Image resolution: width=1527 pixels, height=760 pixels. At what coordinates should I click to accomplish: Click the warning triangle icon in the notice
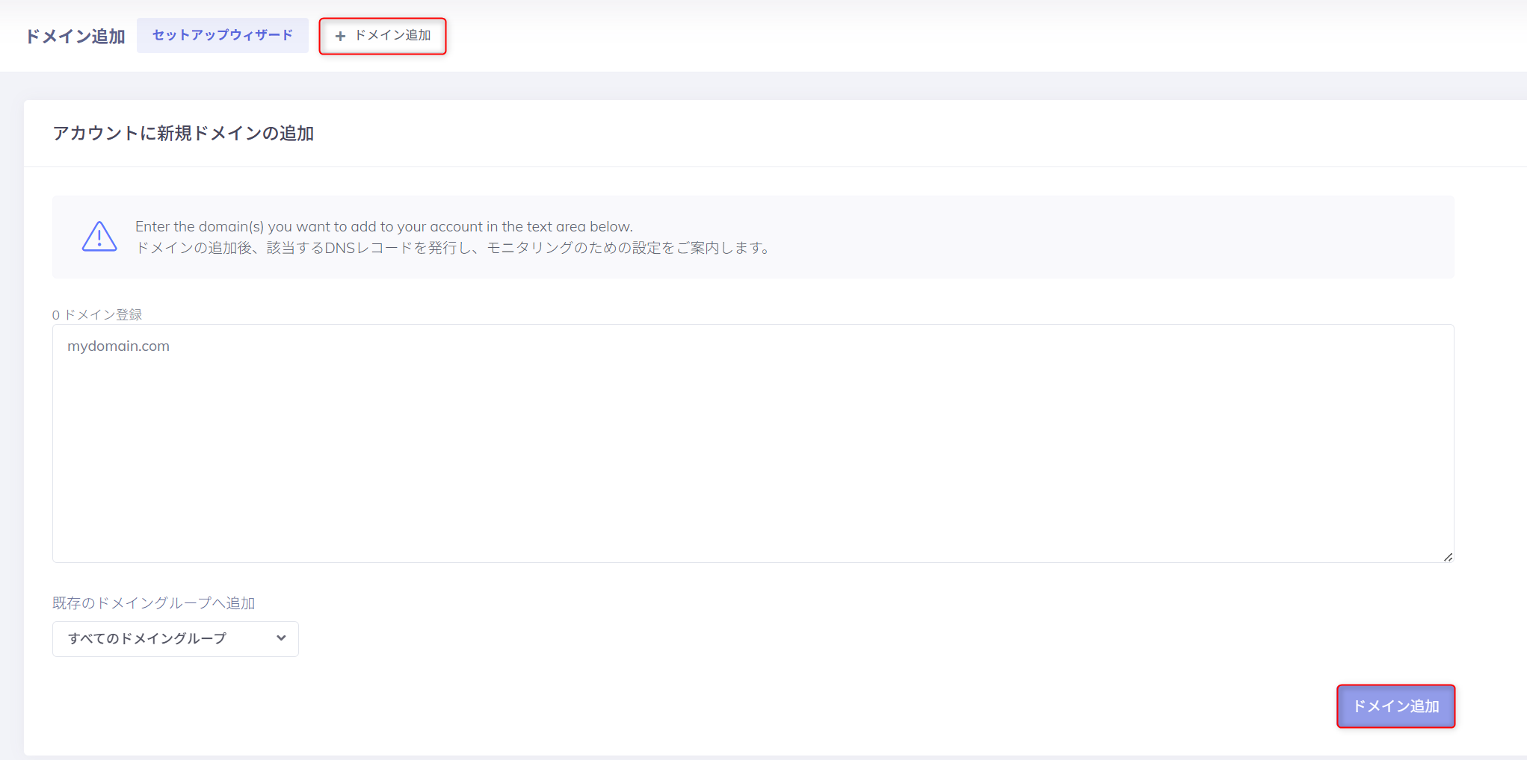pyautogui.click(x=99, y=236)
